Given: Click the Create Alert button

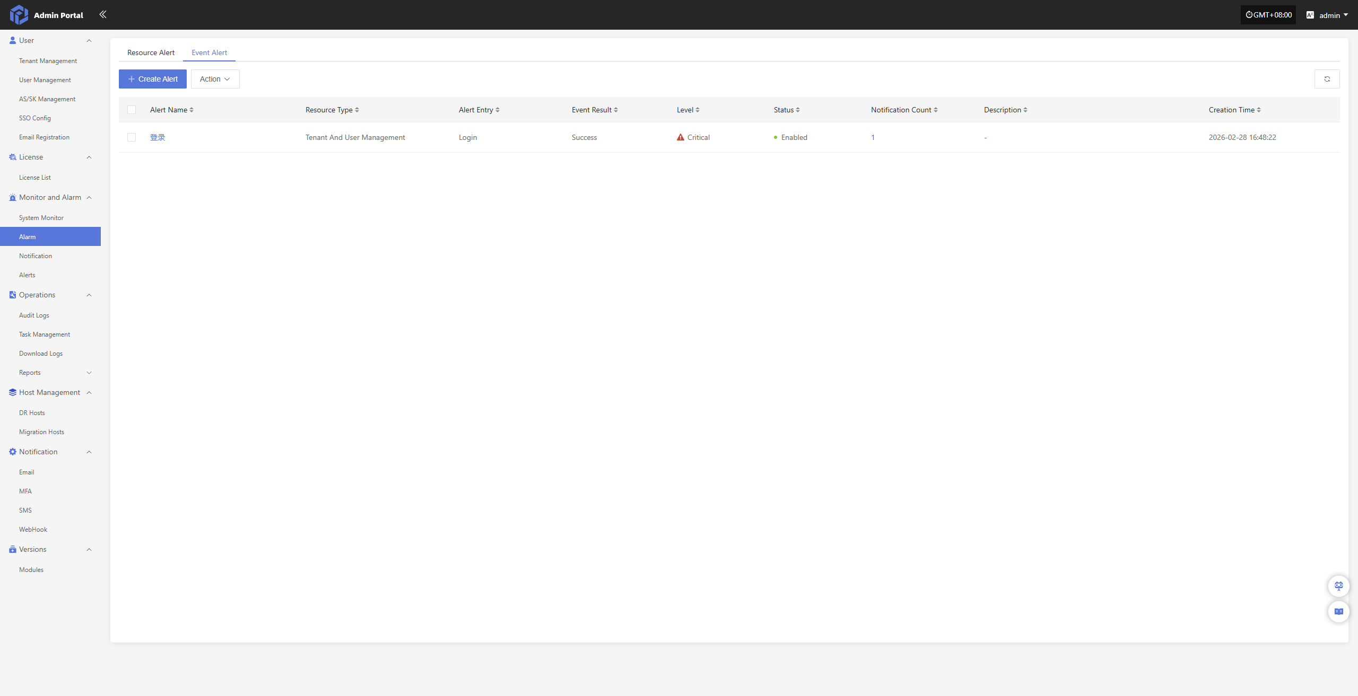Looking at the screenshot, I should click(x=153, y=79).
